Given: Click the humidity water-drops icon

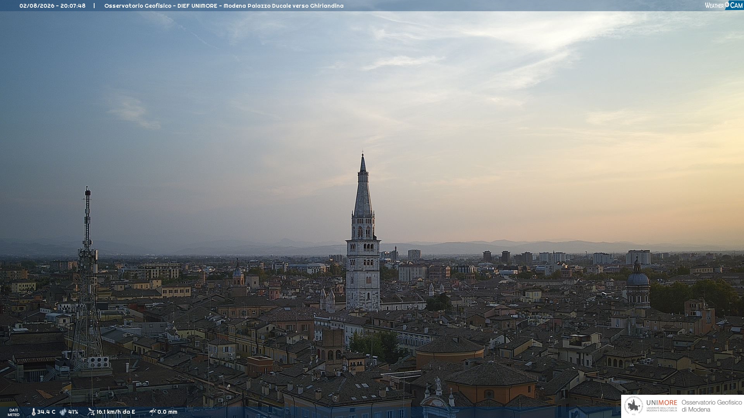Looking at the screenshot, I should click(63, 412).
